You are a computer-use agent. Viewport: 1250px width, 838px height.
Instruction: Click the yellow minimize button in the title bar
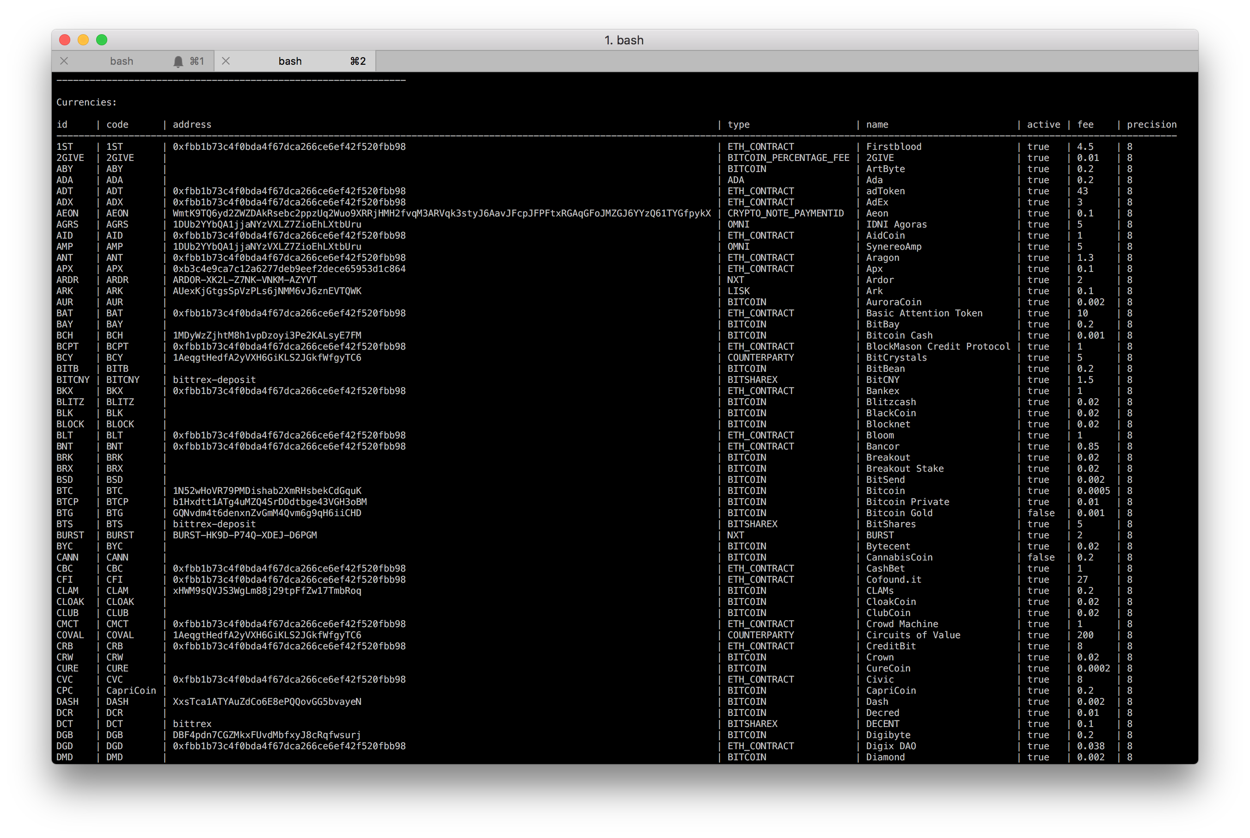pos(83,40)
